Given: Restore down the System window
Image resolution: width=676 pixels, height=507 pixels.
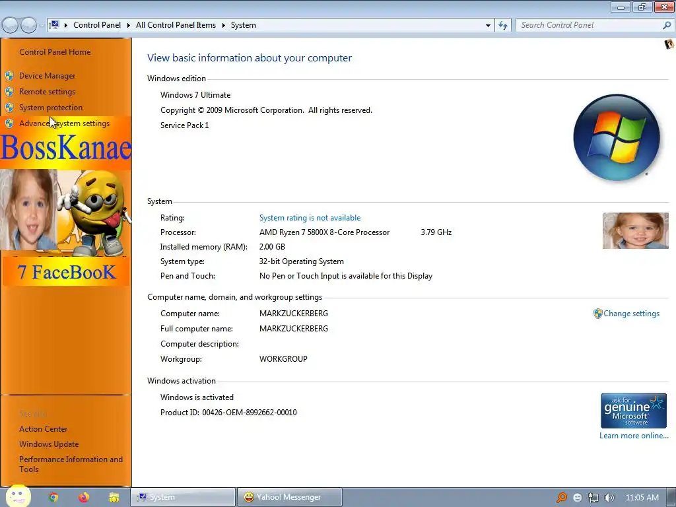Looking at the screenshot, I should tap(642, 7).
